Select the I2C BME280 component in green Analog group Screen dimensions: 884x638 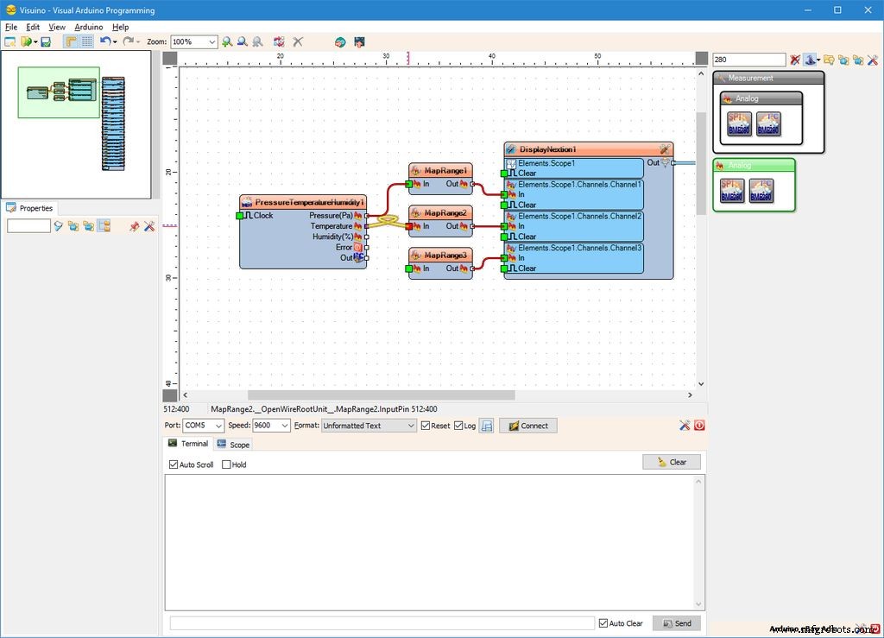pyautogui.click(x=761, y=191)
